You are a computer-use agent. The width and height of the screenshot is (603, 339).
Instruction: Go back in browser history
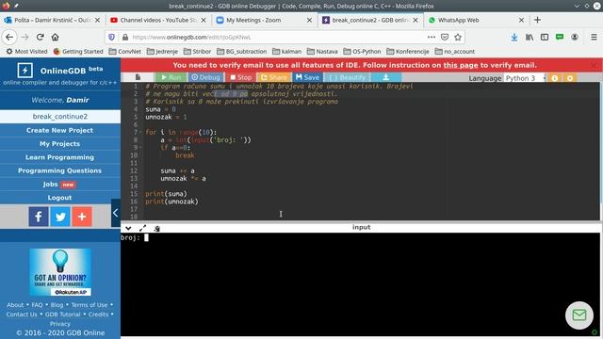coord(9,37)
